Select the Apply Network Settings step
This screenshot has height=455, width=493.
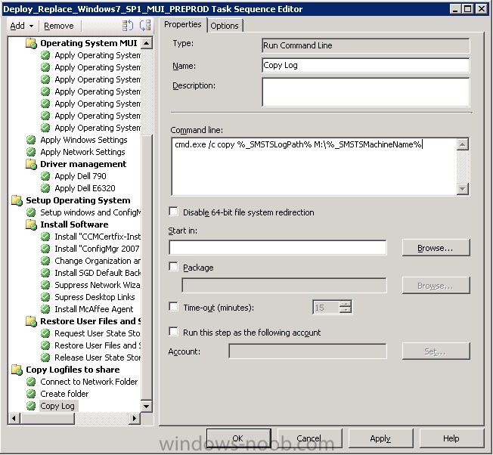(x=82, y=152)
